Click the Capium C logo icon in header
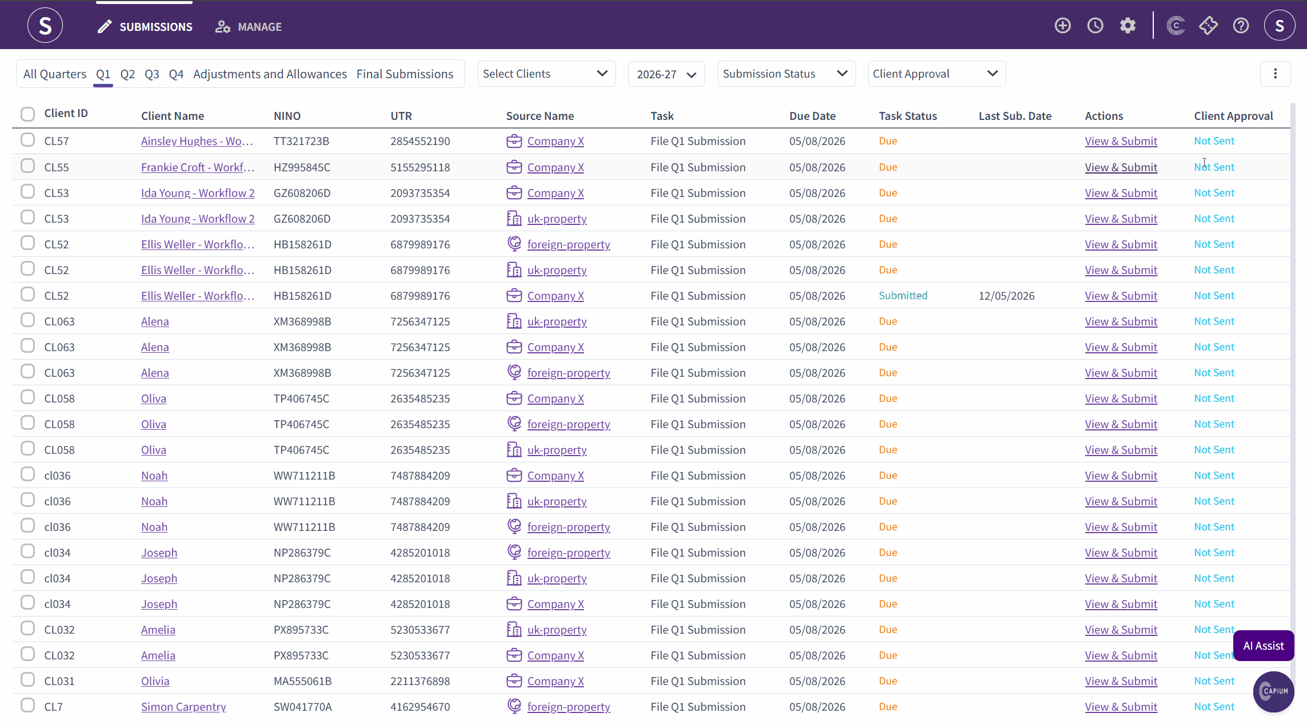This screenshot has width=1307, height=725. [x=1176, y=26]
